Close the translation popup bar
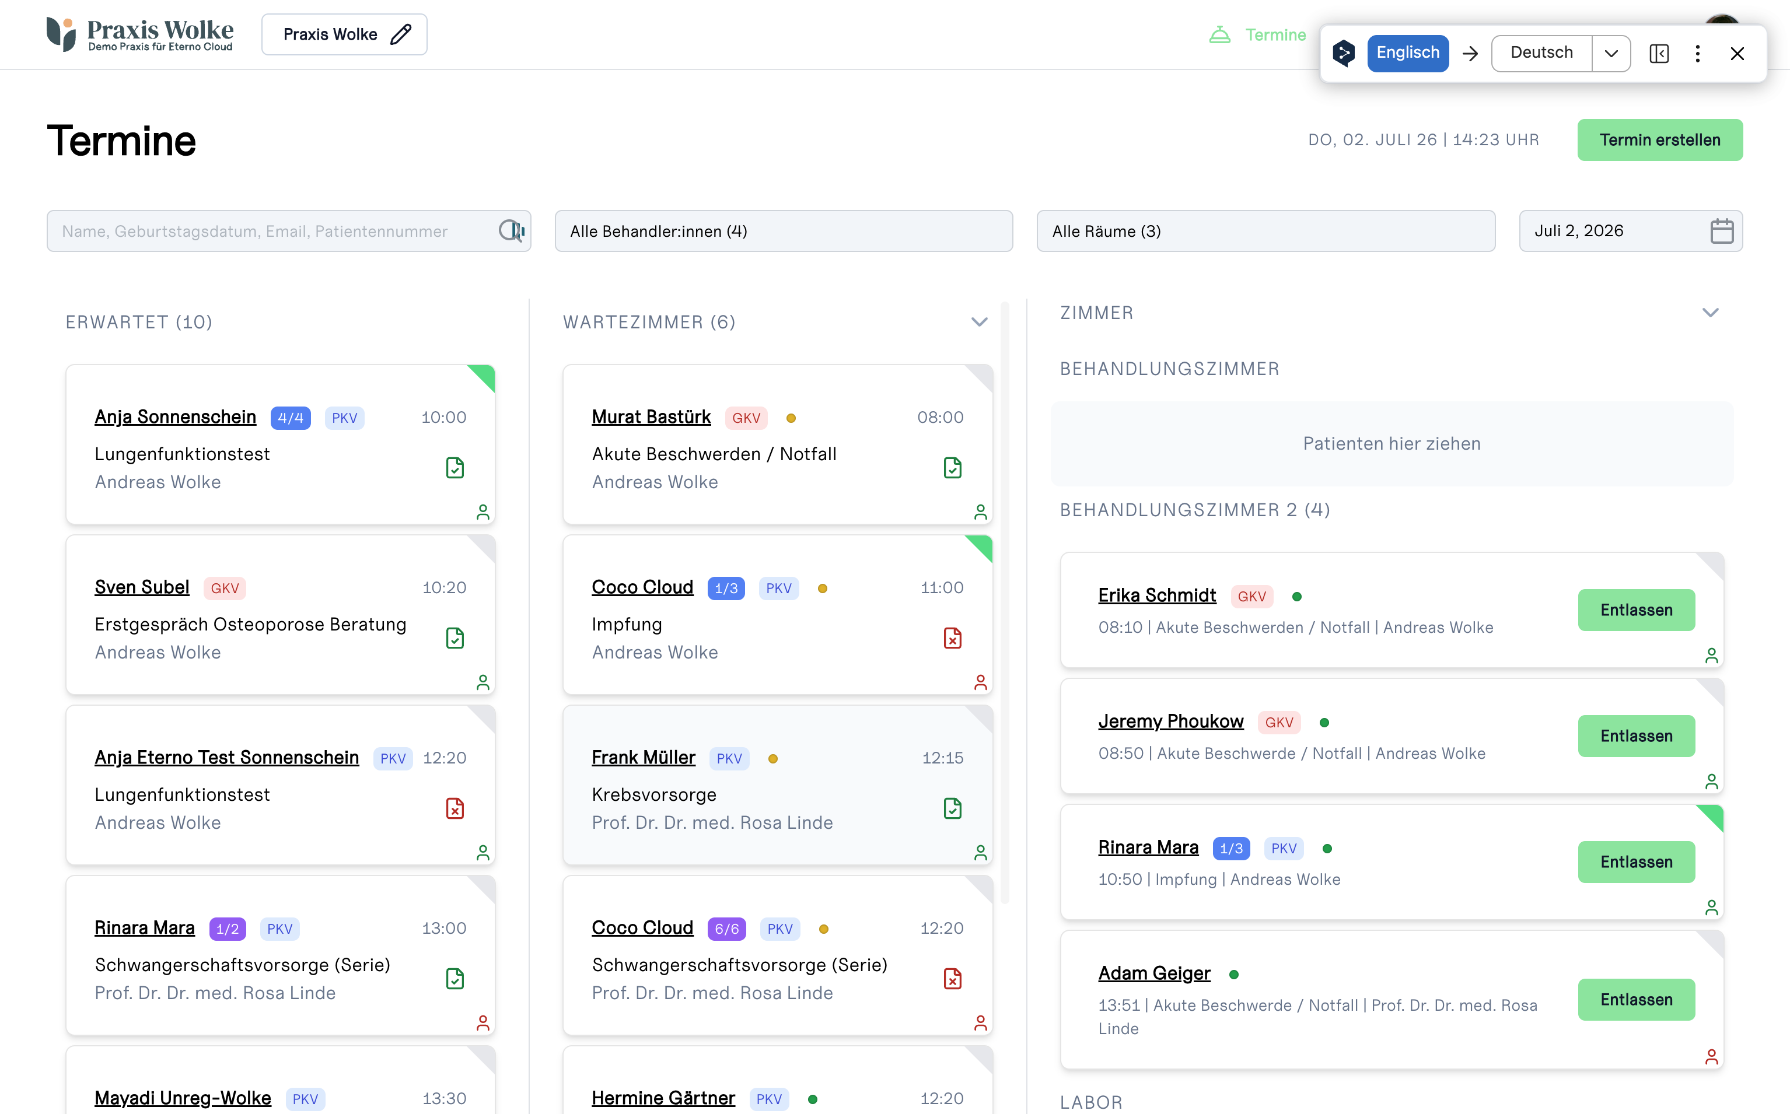The height and width of the screenshot is (1114, 1790). [1737, 53]
